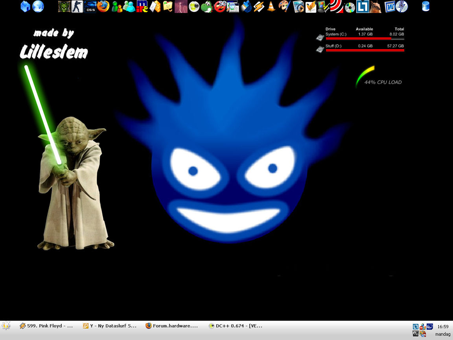Launch Firefox from the top dock
The width and height of the screenshot is (453, 340).
point(103,6)
